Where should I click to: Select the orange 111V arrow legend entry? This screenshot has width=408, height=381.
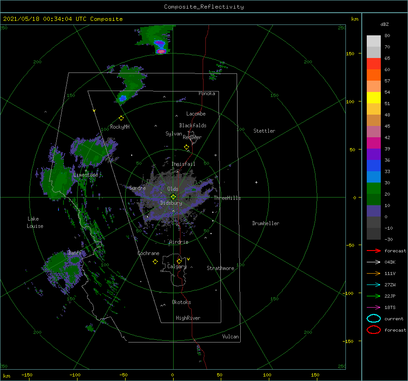coord(374,273)
